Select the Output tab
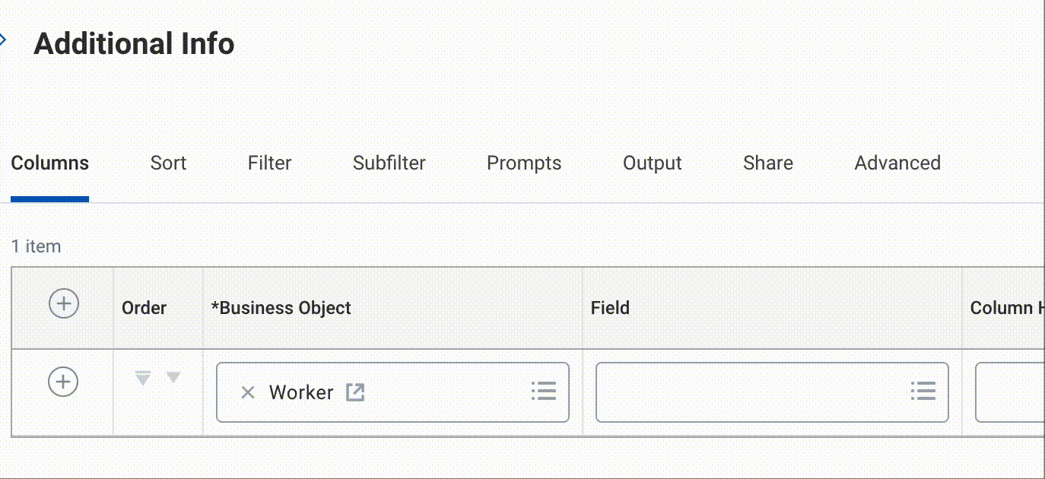This screenshot has height=479, width=1045. click(x=652, y=163)
